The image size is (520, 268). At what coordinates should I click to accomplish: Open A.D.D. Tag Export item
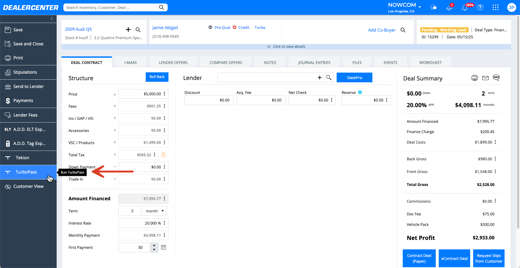pyautogui.click(x=28, y=143)
